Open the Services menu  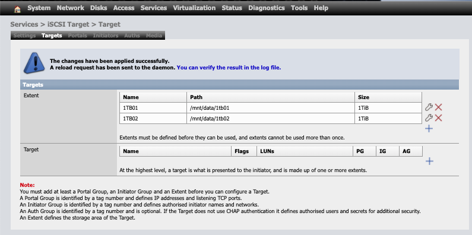pyautogui.click(x=154, y=8)
